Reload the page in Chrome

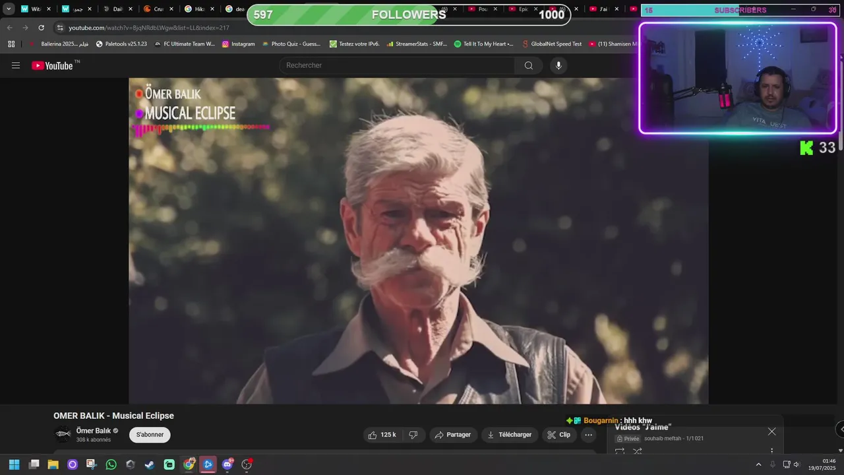click(x=41, y=28)
